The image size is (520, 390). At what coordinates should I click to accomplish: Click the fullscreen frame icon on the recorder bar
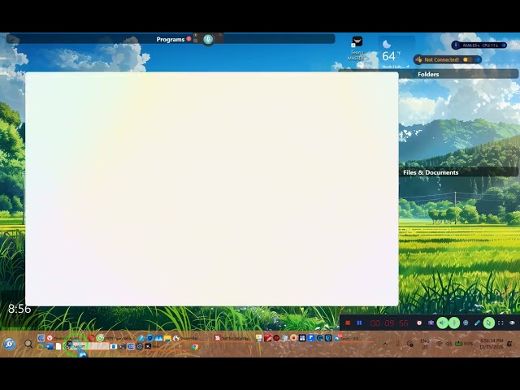pyautogui.click(x=500, y=323)
